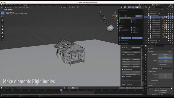
Task: Toggle the Annotations overlay checkbox
Action: coord(132,22)
